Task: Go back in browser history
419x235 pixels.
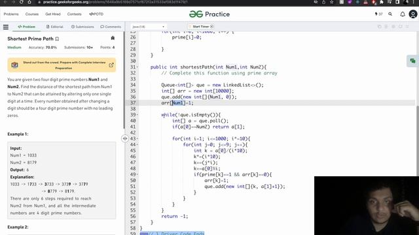Action: pyautogui.click(x=5, y=2)
